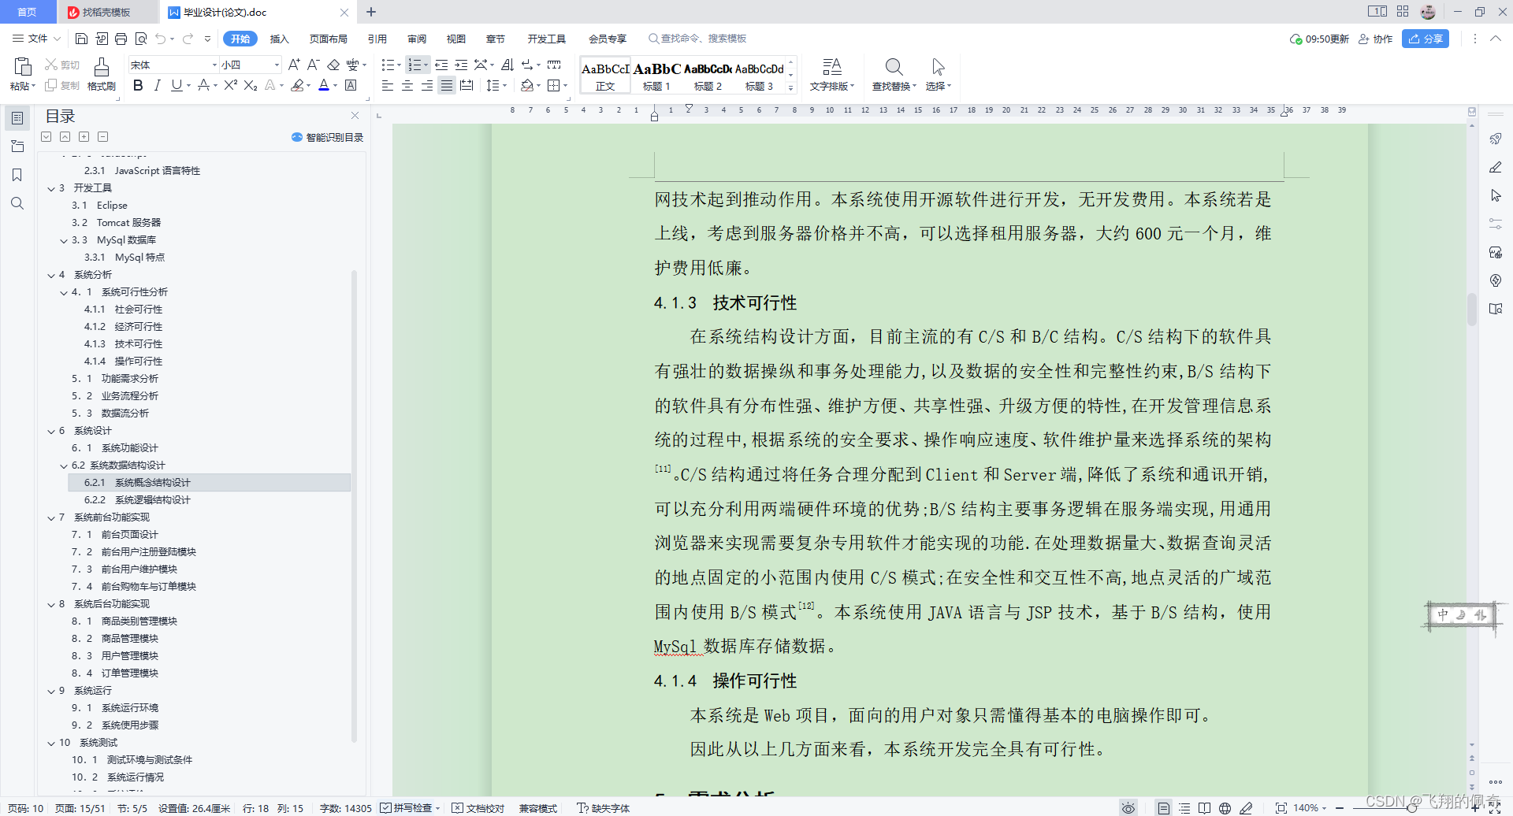The height and width of the screenshot is (816, 1513).
Task: Apply the 标题 1 heading style
Action: pyautogui.click(x=657, y=76)
